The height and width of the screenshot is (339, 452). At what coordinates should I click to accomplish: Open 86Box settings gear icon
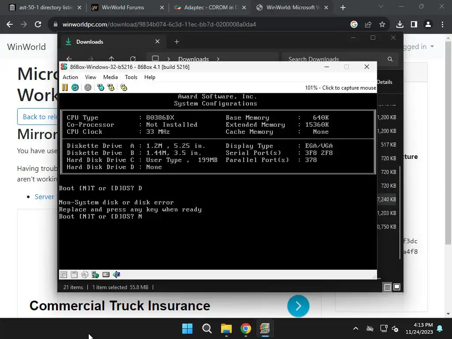click(x=124, y=87)
